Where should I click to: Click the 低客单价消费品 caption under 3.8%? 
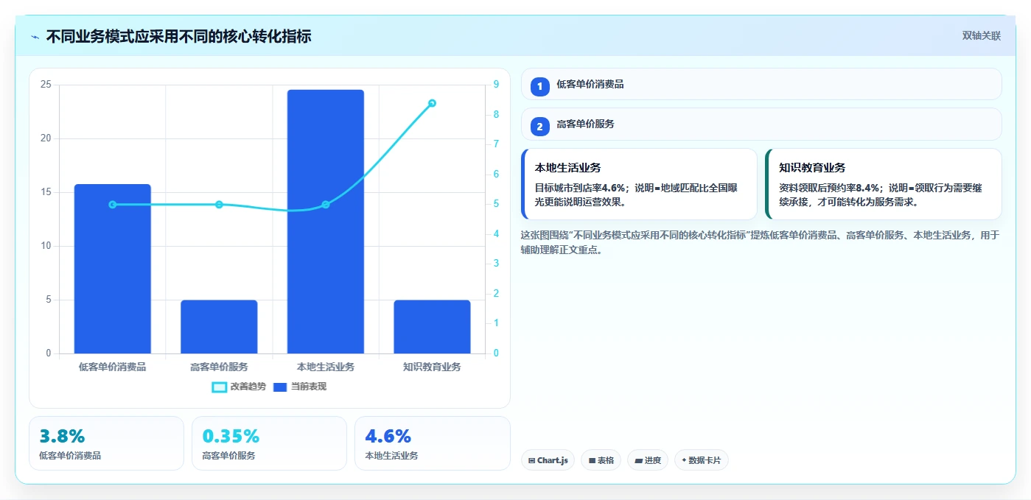tap(70, 456)
